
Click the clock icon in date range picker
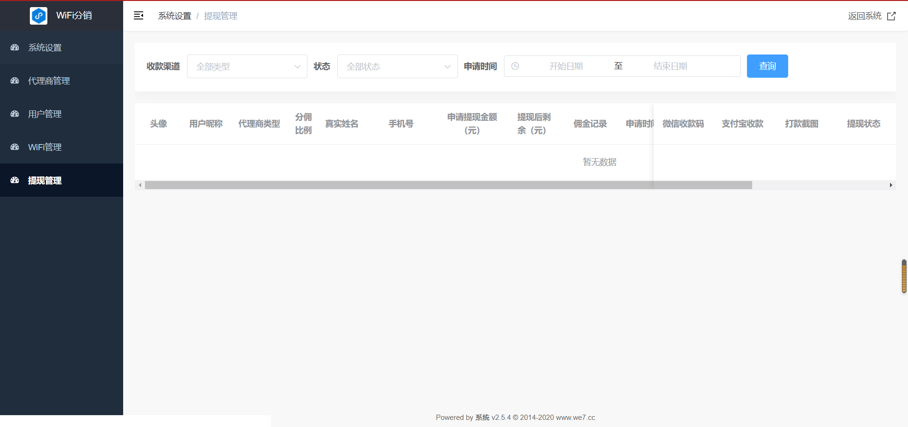pyautogui.click(x=515, y=66)
